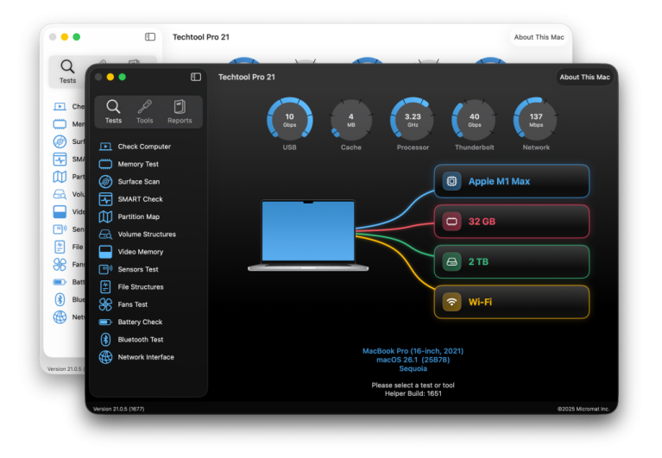662x458 pixels.
Task: Click the macOS 26.1 (25B78) text
Action: pos(413,360)
